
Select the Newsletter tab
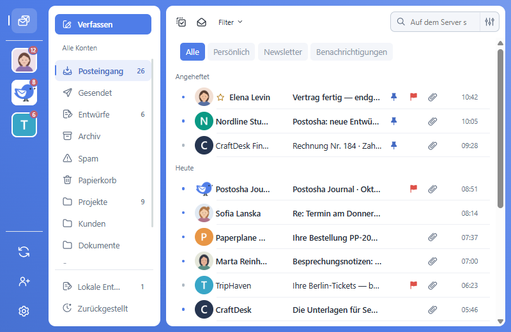click(283, 52)
